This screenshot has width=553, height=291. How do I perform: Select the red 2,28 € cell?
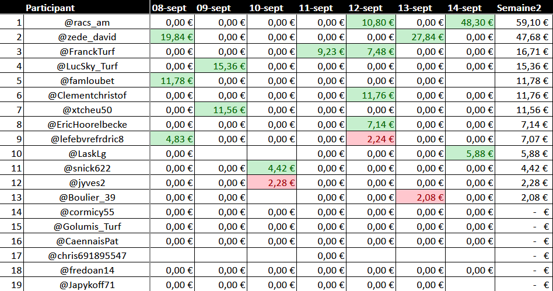(272, 183)
